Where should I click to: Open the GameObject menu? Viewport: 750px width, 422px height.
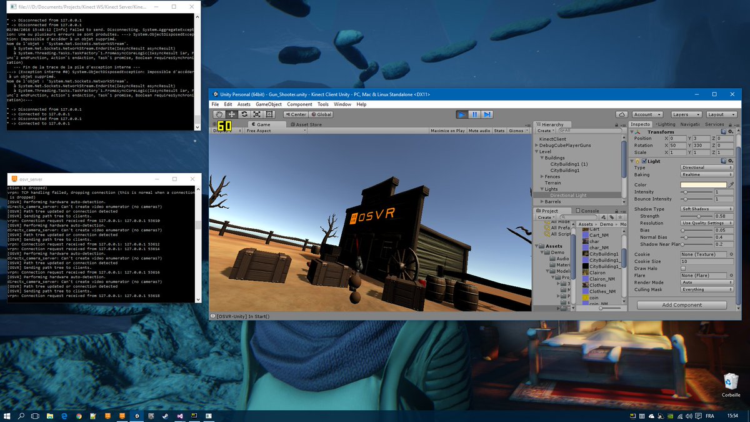(269, 104)
